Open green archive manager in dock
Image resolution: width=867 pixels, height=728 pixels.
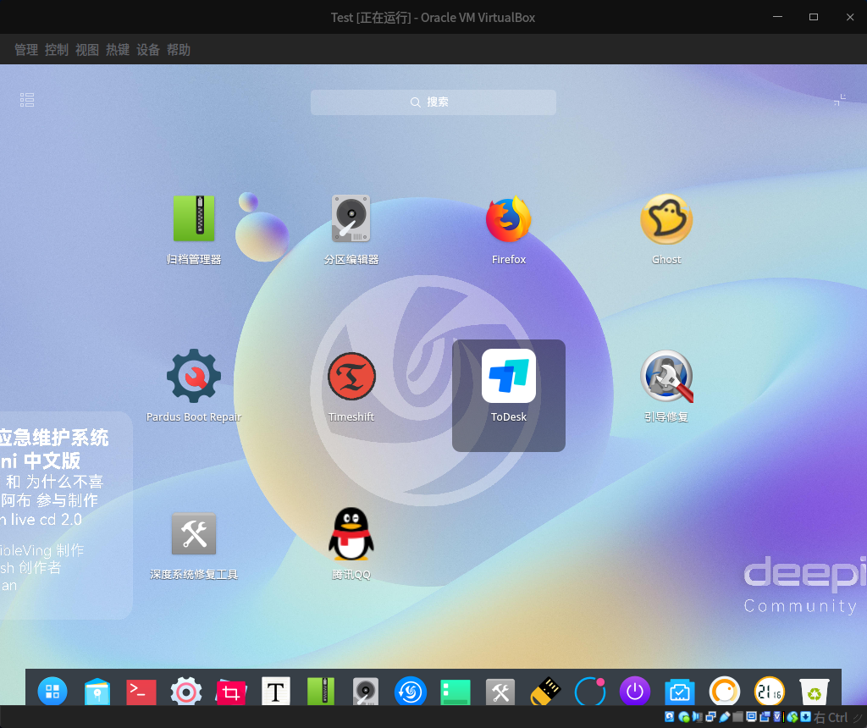(321, 691)
